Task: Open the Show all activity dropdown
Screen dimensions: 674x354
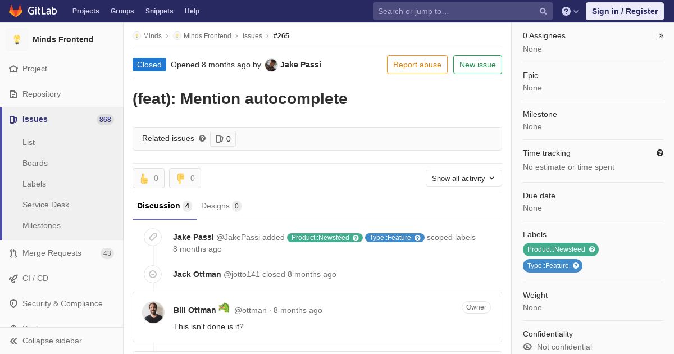Action: click(x=463, y=178)
